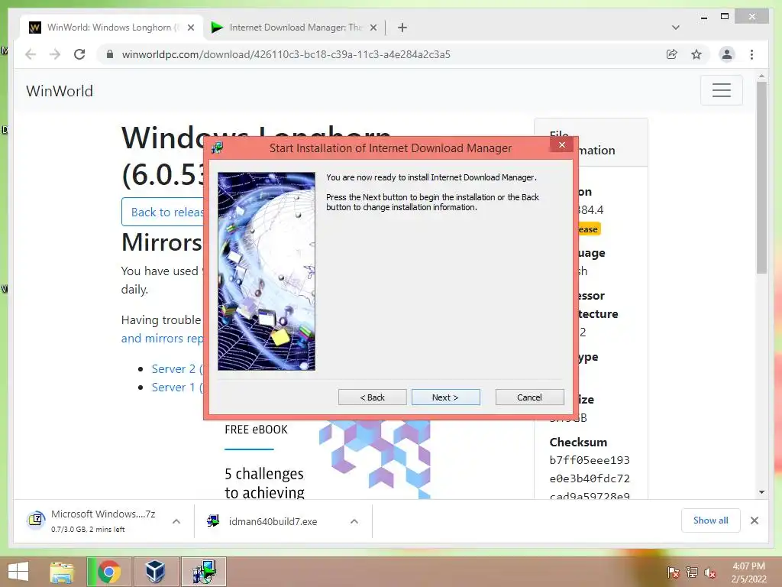Go back in Chrome browser

[x=31, y=54]
